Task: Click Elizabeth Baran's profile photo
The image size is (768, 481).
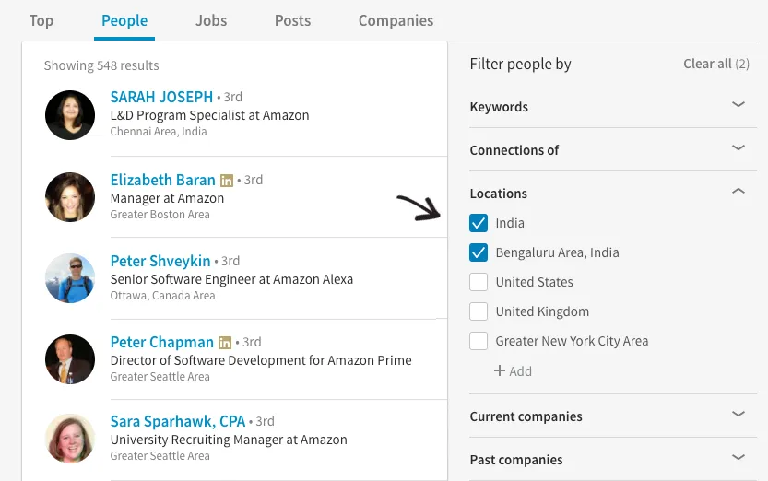Action: click(70, 196)
